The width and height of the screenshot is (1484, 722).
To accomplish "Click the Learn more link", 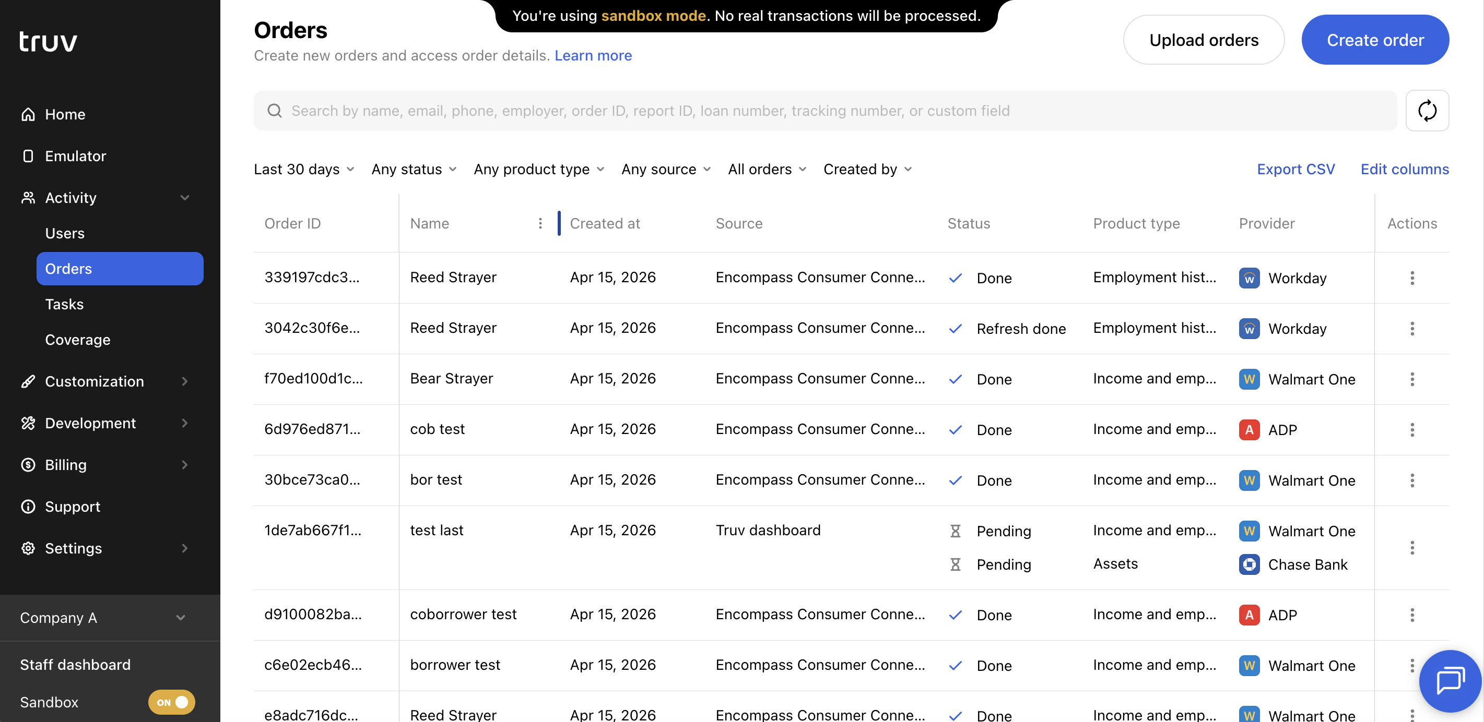I will tap(593, 56).
